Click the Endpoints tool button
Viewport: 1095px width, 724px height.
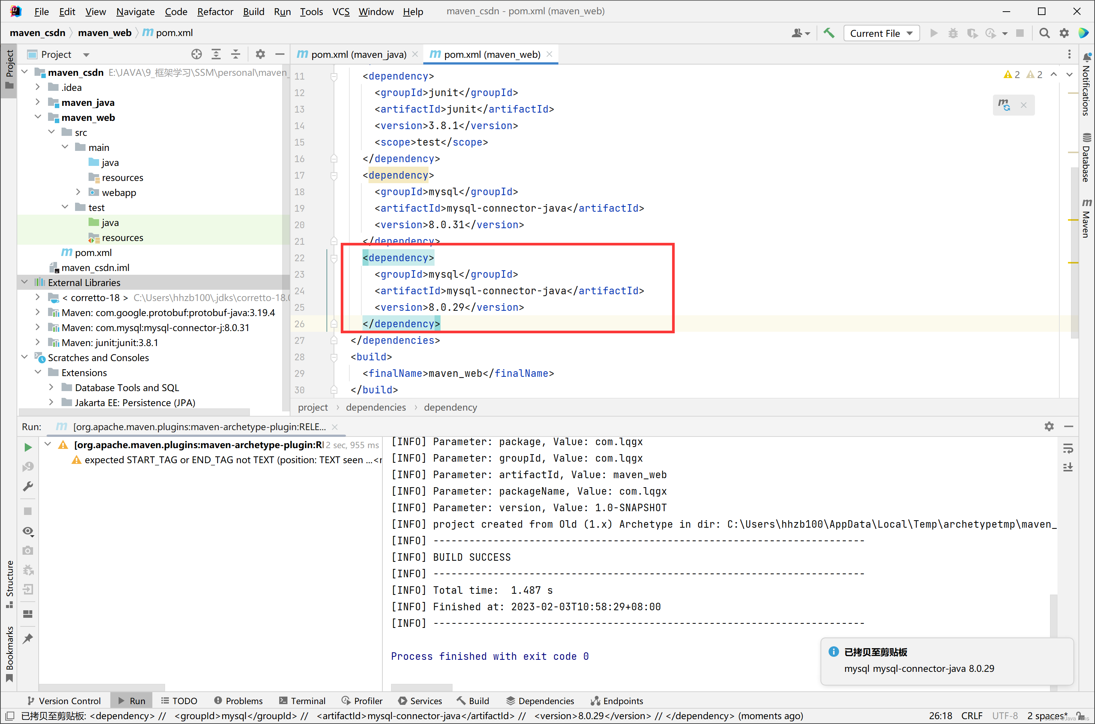click(617, 700)
